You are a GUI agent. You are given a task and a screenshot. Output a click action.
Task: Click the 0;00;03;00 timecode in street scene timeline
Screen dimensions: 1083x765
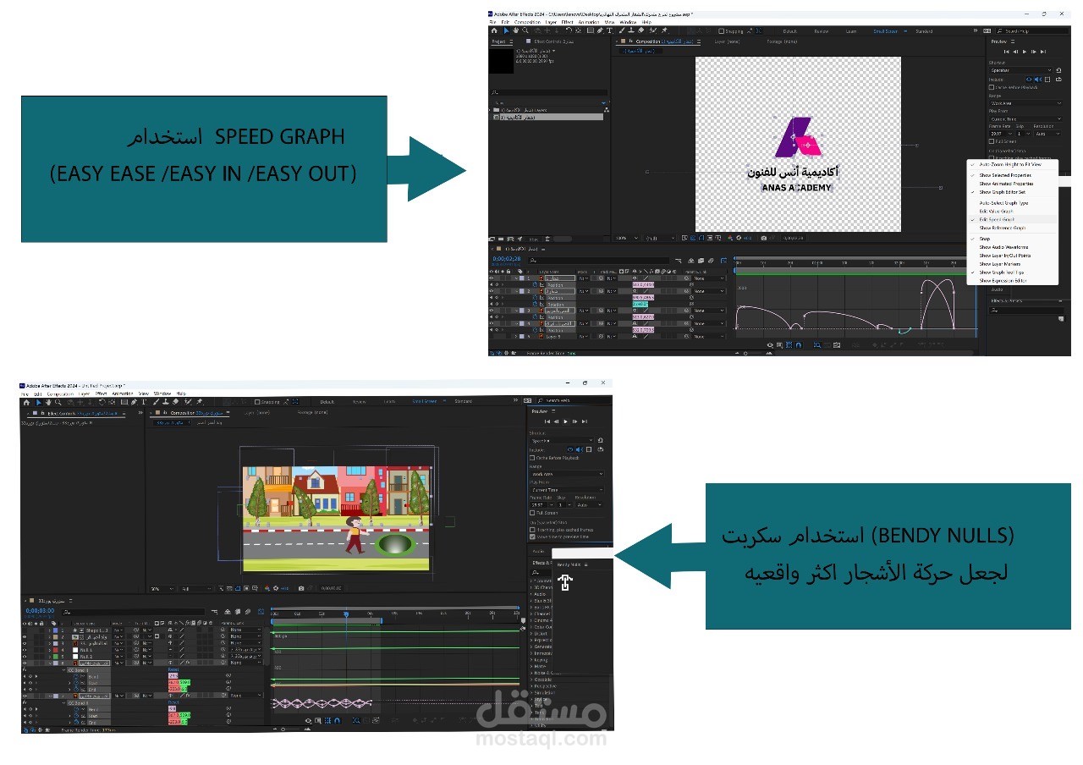(40, 611)
